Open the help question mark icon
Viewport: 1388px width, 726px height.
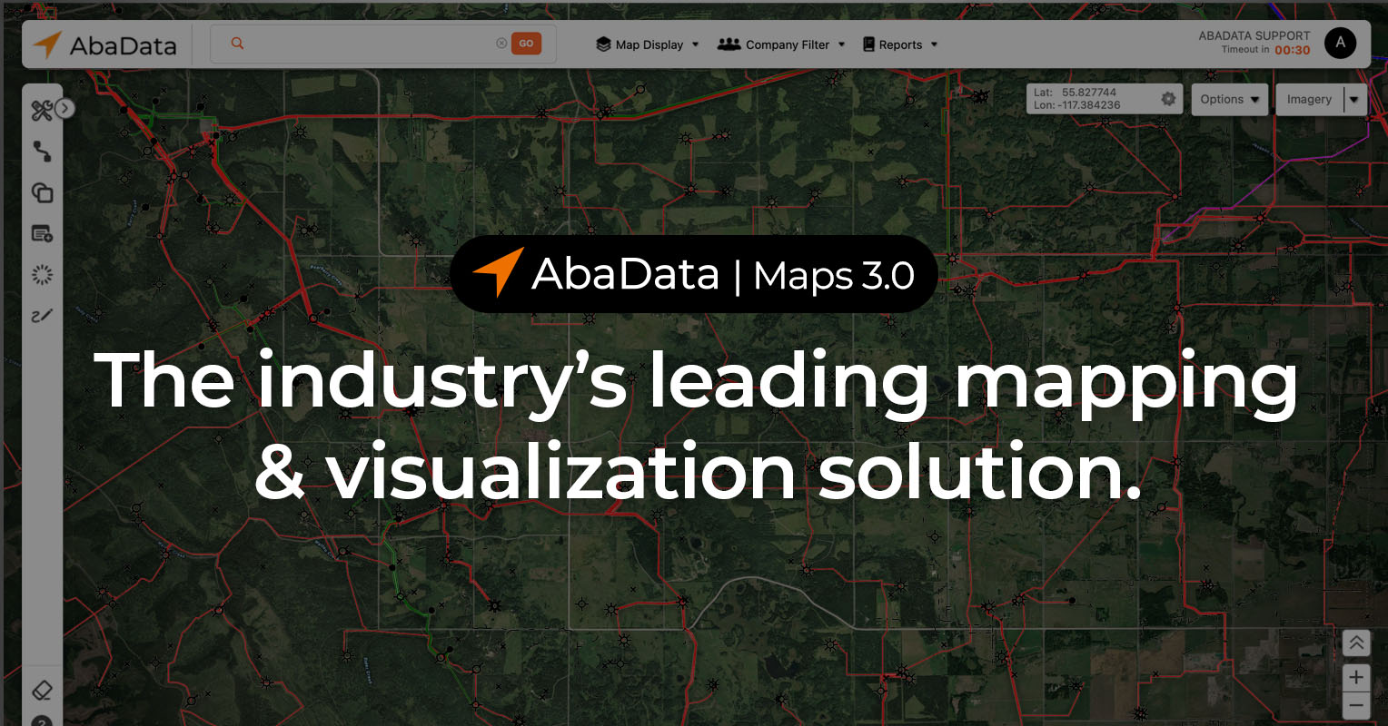(42, 722)
